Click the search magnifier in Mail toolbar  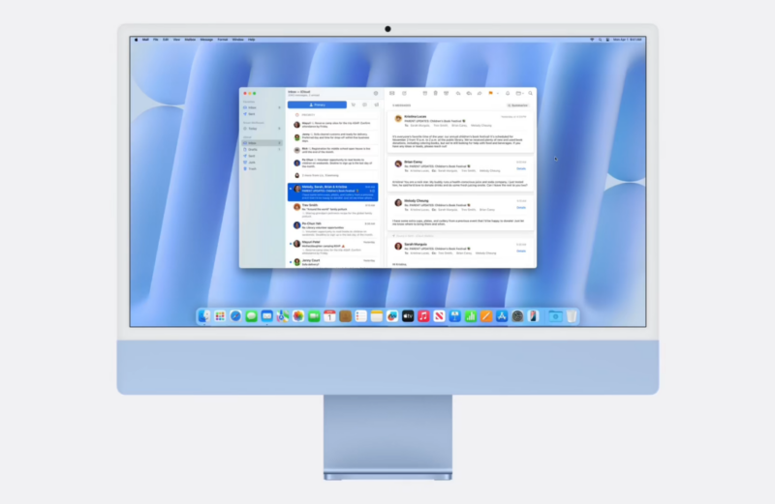[x=530, y=93]
